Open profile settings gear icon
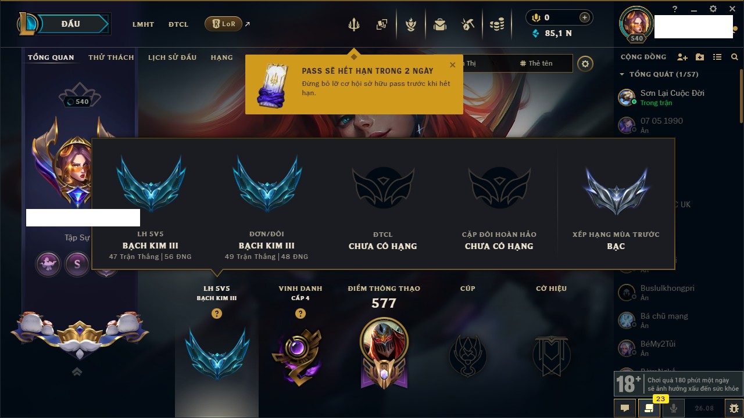Screen dimensions: 744x418 (585, 63)
